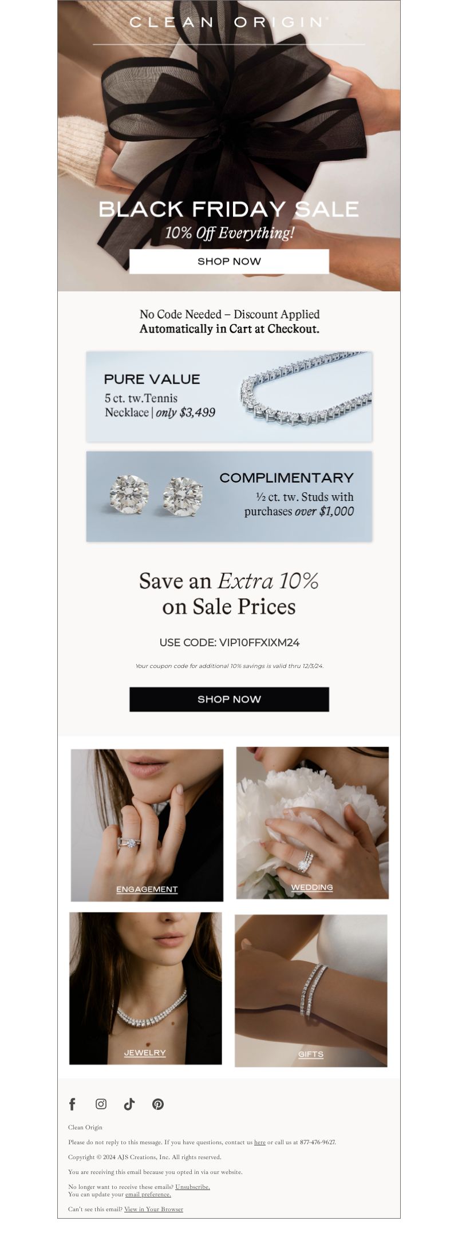Open the Facebook social icon
The width and height of the screenshot is (458, 1241).
72,1104
